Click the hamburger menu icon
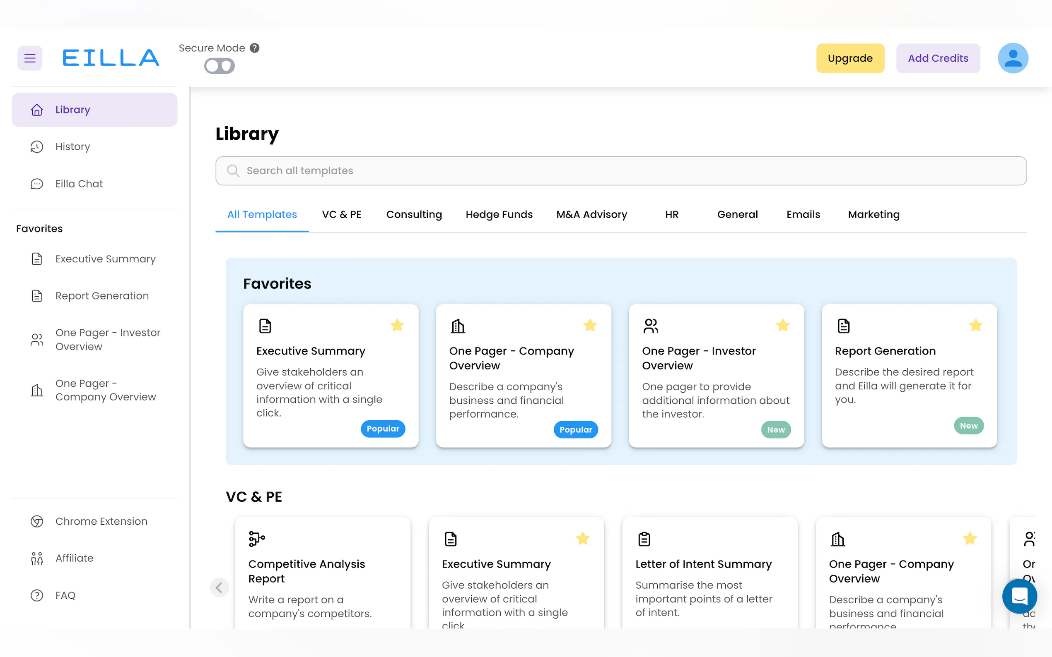 (x=29, y=58)
